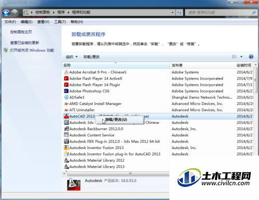Screen dimensions: 259x200
Task: Select Autodesk Inventor Fusion 2013 entry name
Action: 96,148
